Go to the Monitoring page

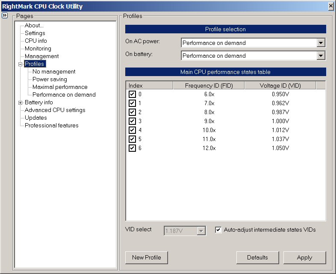tap(38, 49)
